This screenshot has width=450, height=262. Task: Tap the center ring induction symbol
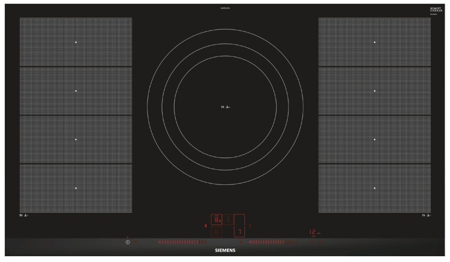(x=225, y=107)
